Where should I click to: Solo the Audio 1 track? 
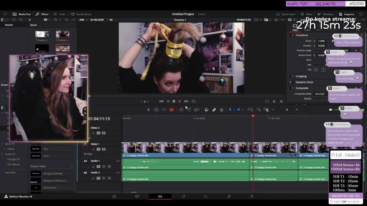pos(104,167)
